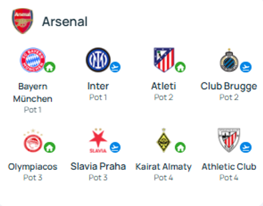Click away plane icon beside Inter logo
The width and height of the screenshot is (263, 206).
[x=115, y=67]
